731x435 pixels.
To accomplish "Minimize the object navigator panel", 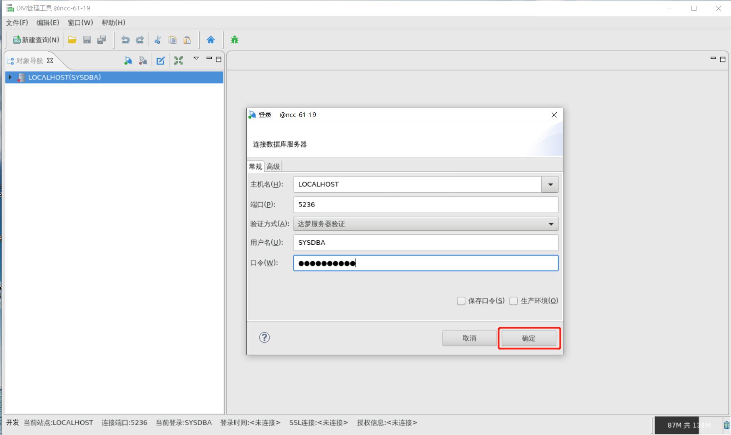I will [x=209, y=58].
